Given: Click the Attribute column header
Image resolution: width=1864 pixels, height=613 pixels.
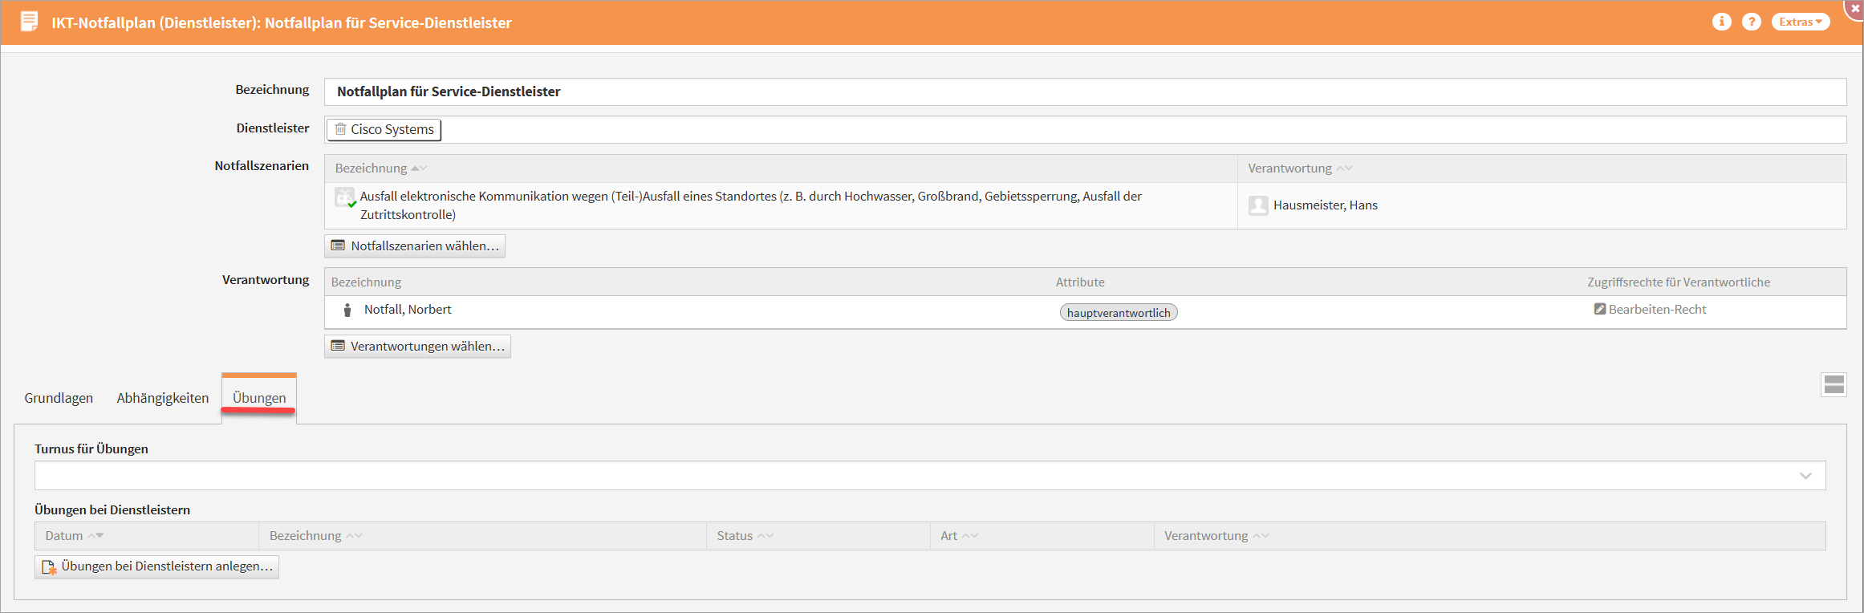Looking at the screenshot, I should (x=1080, y=282).
